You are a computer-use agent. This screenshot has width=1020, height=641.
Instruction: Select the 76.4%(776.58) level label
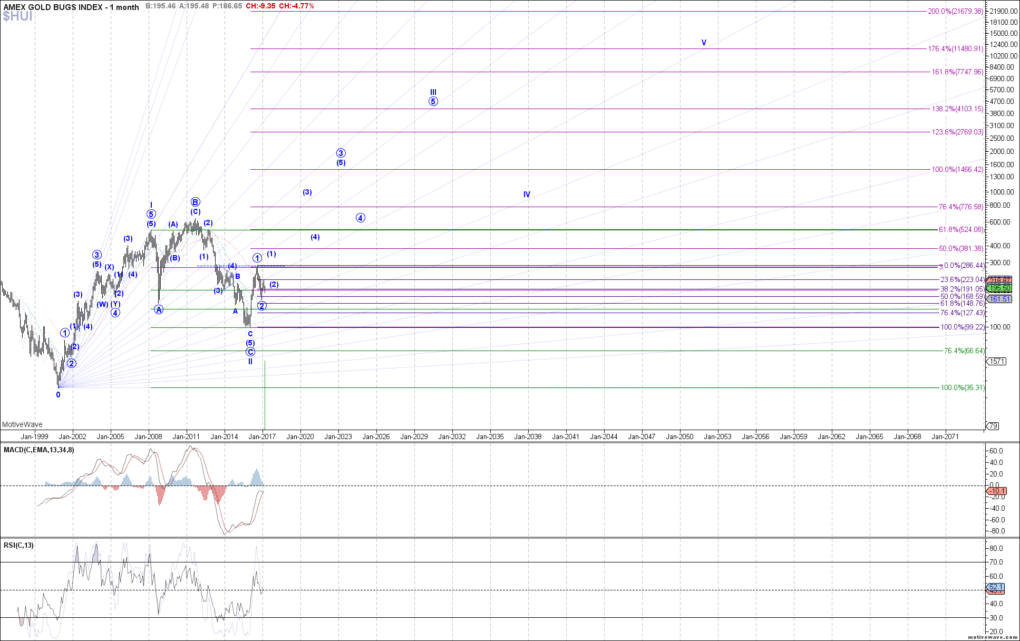[x=961, y=207]
